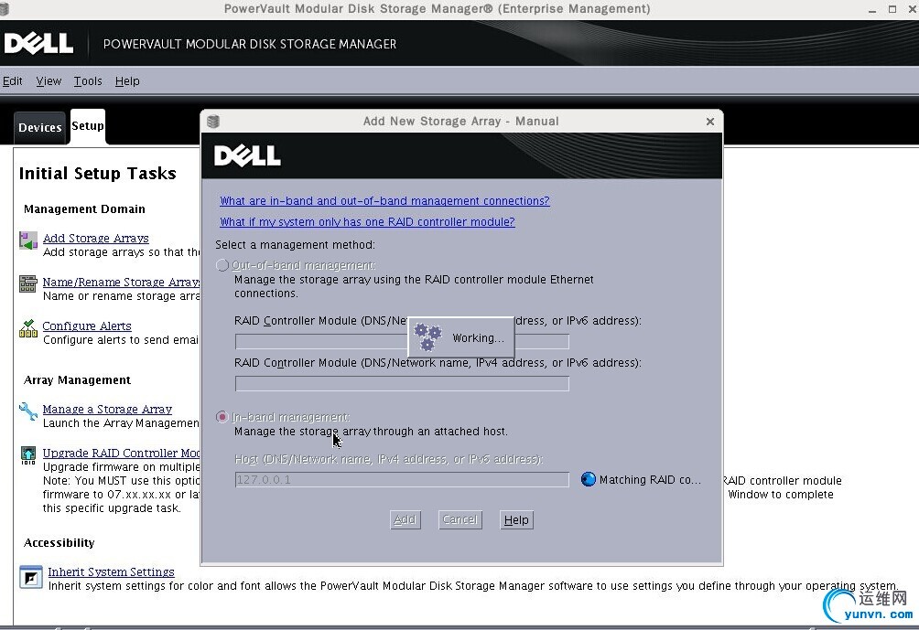This screenshot has height=630, width=919.
Task: Click the Name/Rename Storage Arrays icon
Action: [x=28, y=284]
